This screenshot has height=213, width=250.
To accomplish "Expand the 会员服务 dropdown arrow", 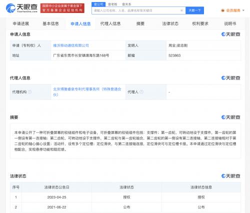I will pyautogui.click(x=243, y=10).
